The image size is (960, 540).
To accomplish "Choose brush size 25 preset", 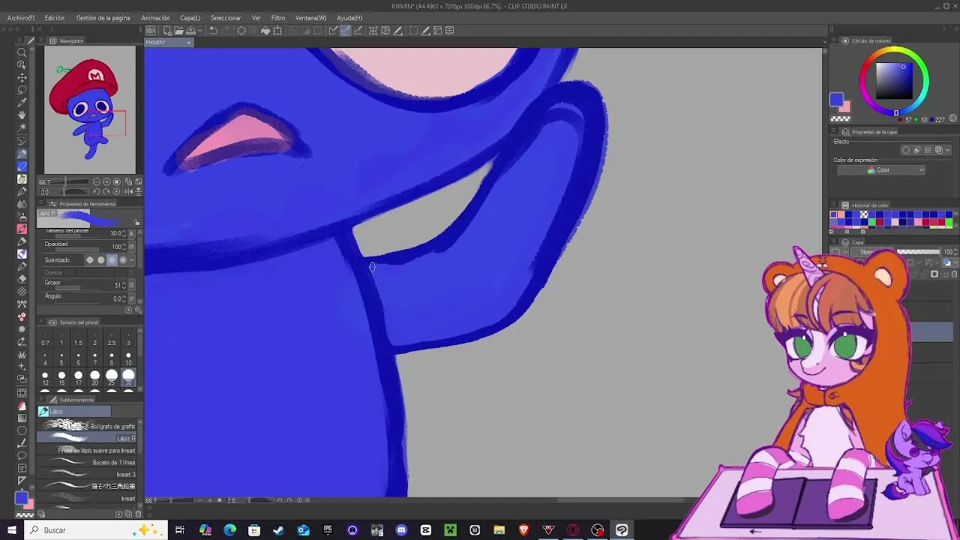I will point(112,377).
